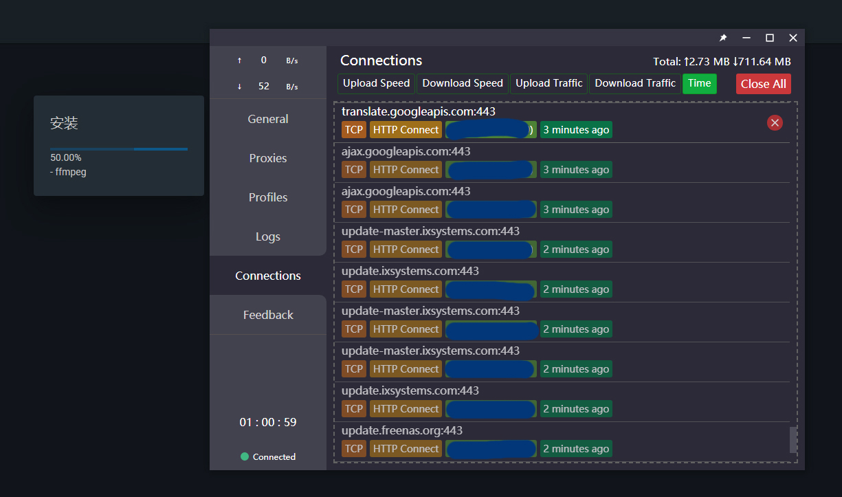Sort connections by Download Speed
Screen dimensions: 842x497
[463, 83]
